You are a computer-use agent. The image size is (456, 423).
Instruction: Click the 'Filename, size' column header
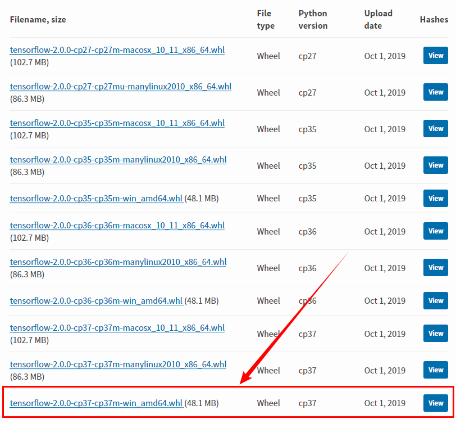(38, 20)
